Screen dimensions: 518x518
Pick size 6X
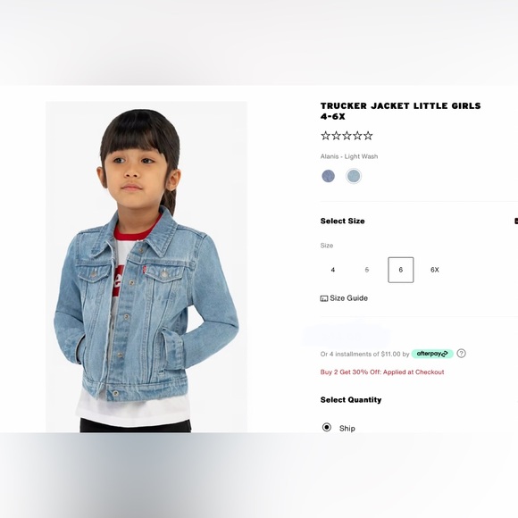[435, 270]
